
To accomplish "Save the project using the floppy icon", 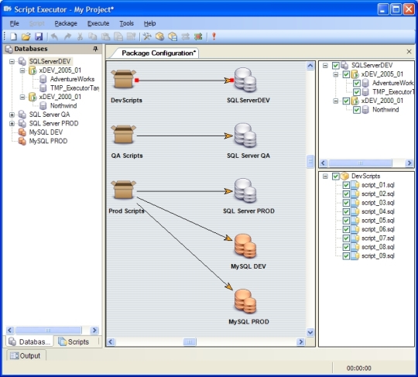I will pyautogui.click(x=39, y=36).
